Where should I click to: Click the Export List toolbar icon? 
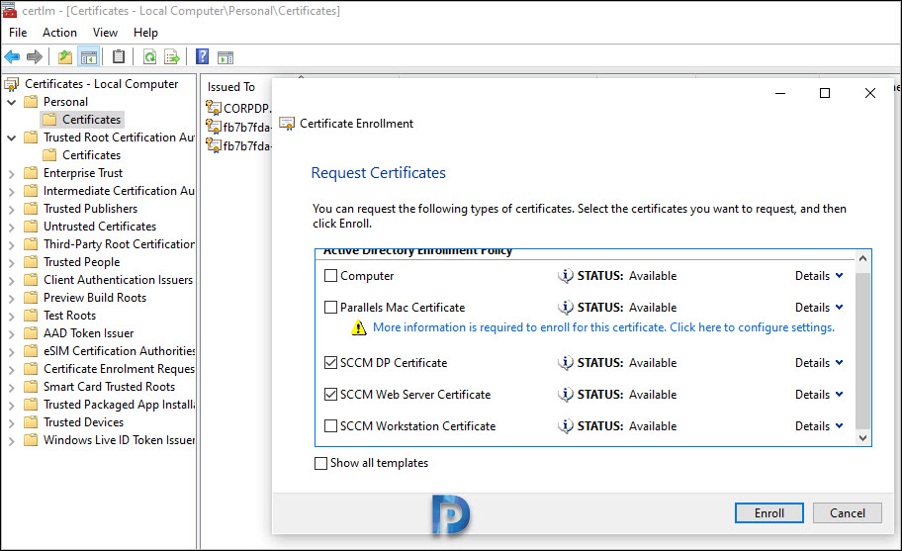coord(172,57)
